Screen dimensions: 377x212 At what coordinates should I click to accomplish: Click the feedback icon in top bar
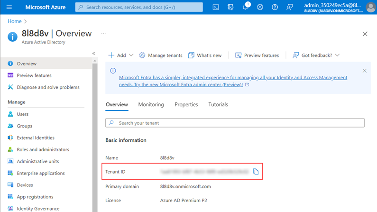pyautogui.click(x=289, y=7)
